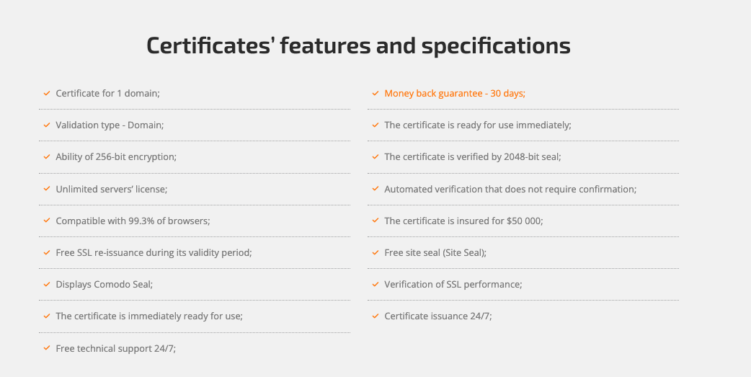Click Automated verification without confirmation text
Screen dimensions: 751x377
click(x=510, y=189)
